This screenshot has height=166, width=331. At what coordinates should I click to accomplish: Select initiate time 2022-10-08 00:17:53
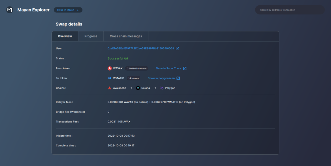[x=121, y=136]
